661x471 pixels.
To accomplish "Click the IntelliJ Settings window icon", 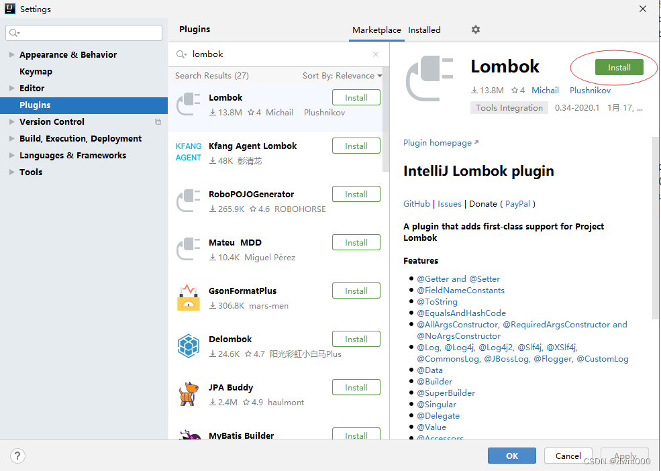I will 9,9.
